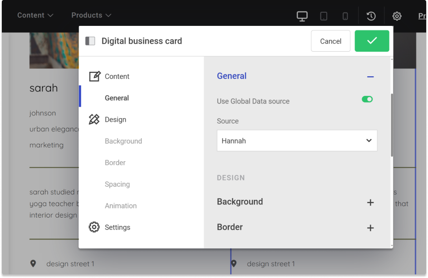Image resolution: width=428 pixels, height=278 pixels.
Task: Click the right-hand location pin icon
Action: coord(234,263)
